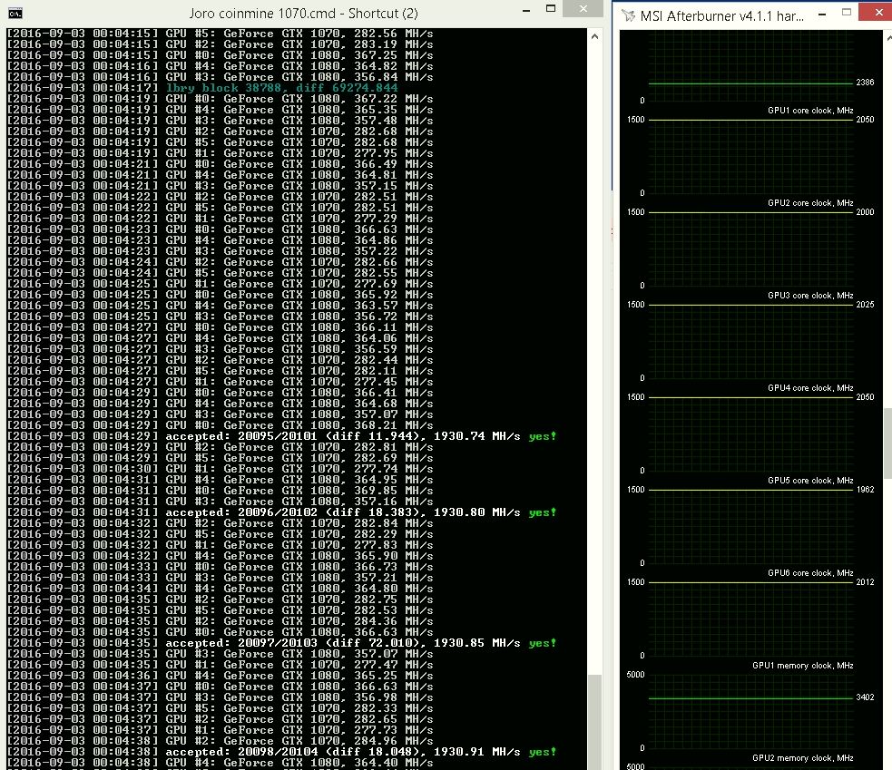Click the GPU #4 line reading 363.57 MH/s
This screenshot has width=892, height=770.
[x=220, y=306]
